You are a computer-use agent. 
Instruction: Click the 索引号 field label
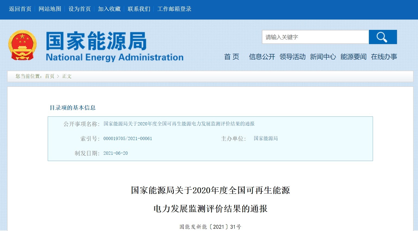(90, 139)
